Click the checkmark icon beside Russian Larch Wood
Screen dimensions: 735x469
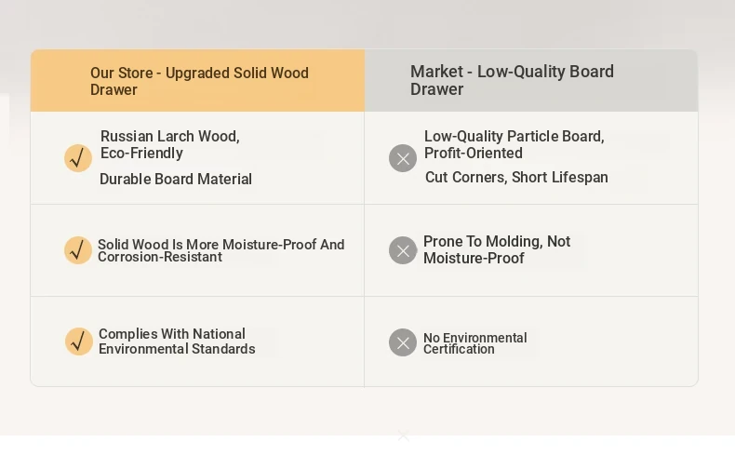point(78,158)
